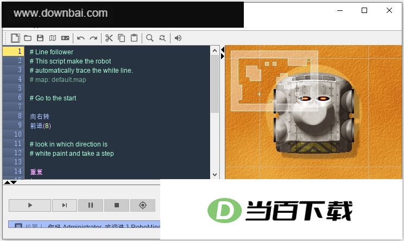404x241 pixels.
Task: Stop the script execution
Action: point(117,205)
